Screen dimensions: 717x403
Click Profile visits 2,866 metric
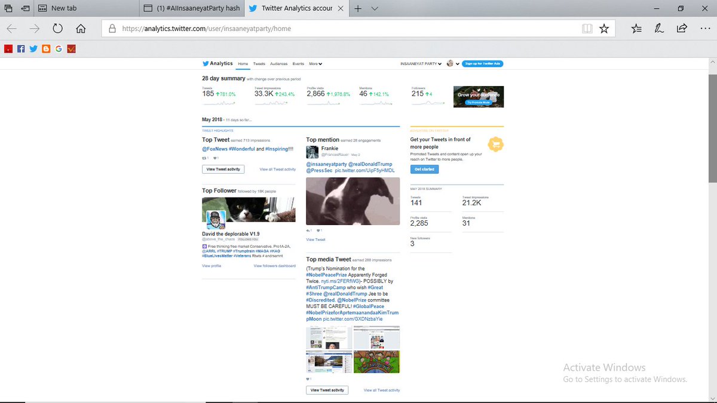(x=329, y=93)
